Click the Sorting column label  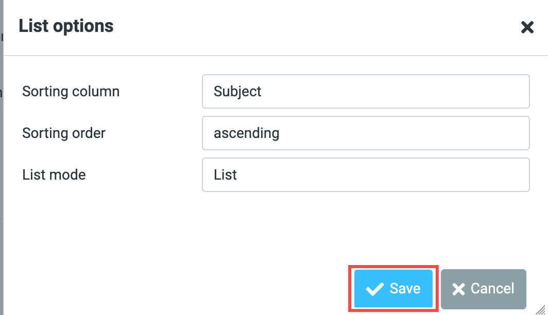[x=71, y=92]
